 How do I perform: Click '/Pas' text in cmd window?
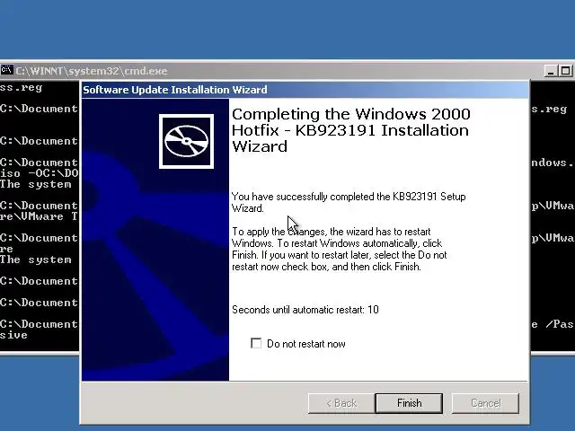(560, 324)
